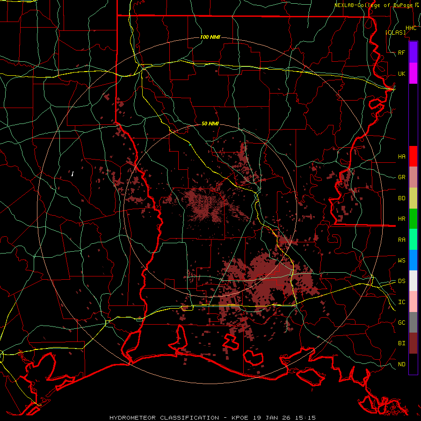The width and height of the screenshot is (421, 421).
Task: Click the small white pixel west of the radar
Action: [73, 174]
